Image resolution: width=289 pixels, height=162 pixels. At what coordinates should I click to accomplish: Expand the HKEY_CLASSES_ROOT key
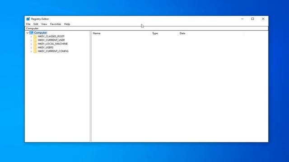(31, 36)
